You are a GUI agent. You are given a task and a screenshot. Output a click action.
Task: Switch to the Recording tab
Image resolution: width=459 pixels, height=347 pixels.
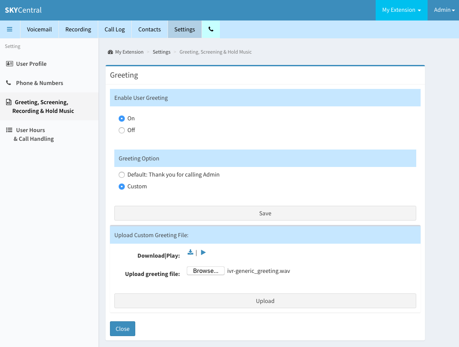coord(78,29)
